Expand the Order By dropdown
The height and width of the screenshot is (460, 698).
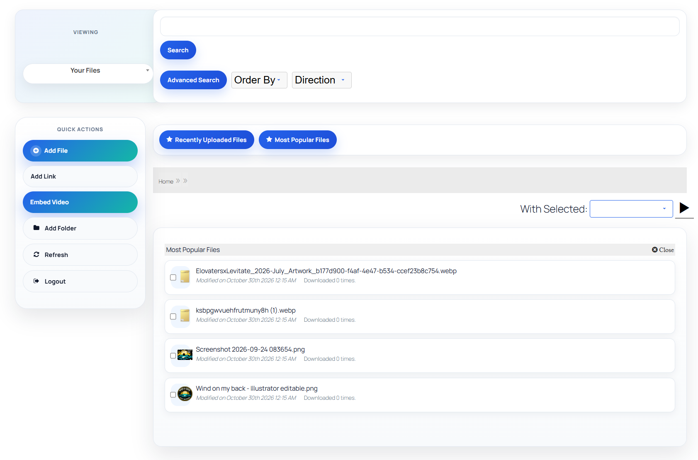click(259, 80)
